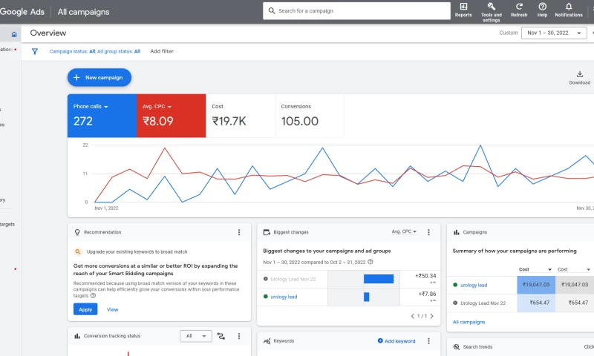Open the All campaigns link in Campaigns card

coord(469,322)
